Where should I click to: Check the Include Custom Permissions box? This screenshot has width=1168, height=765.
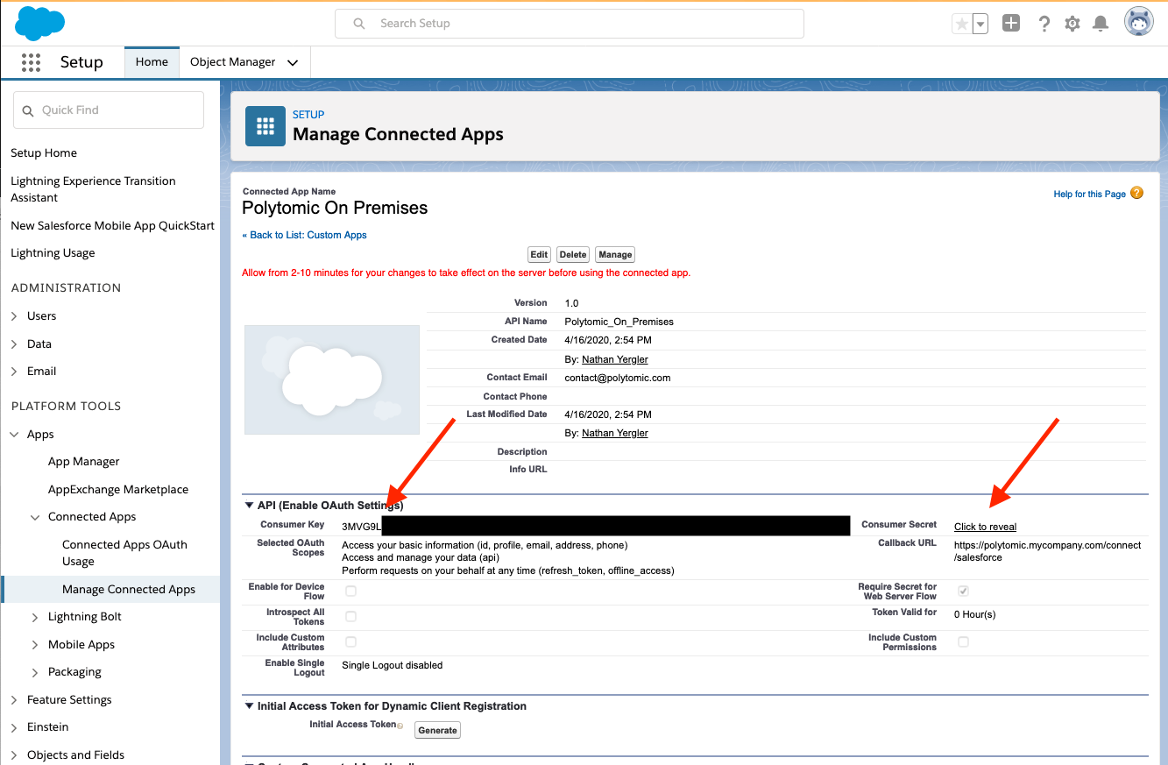point(963,642)
